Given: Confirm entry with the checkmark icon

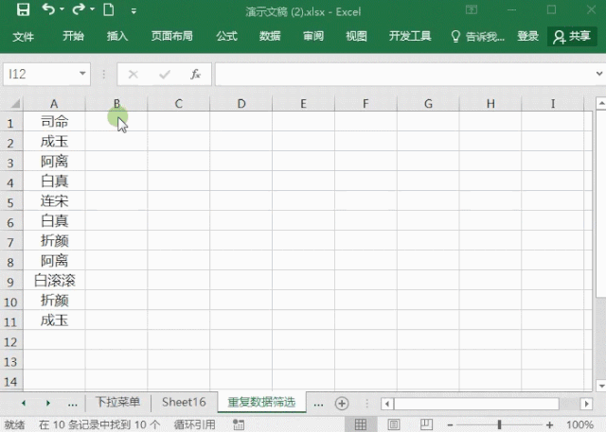Looking at the screenshot, I should [165, 74].
